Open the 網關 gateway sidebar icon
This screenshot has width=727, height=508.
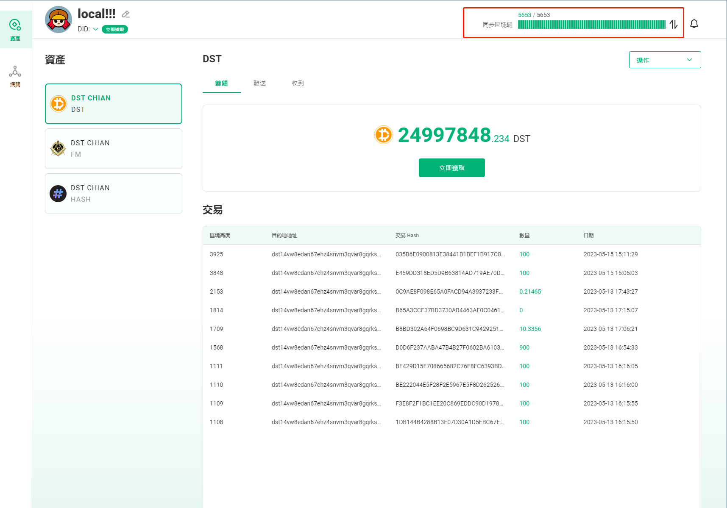tap(15, 76)
